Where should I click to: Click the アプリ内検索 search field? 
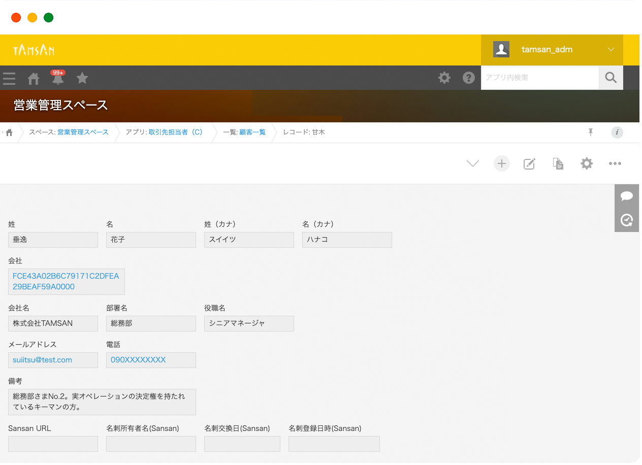coord(539,78)
